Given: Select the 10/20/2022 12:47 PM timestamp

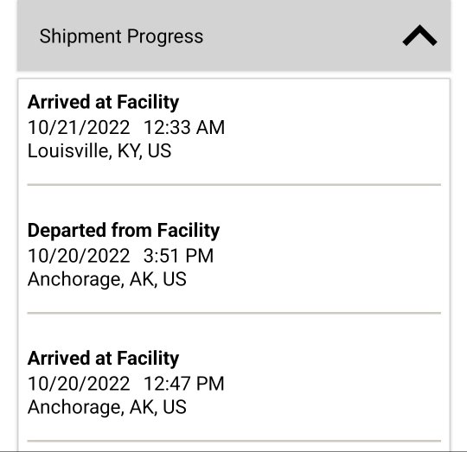Looking at the screenshot, I should pos(126,383).
